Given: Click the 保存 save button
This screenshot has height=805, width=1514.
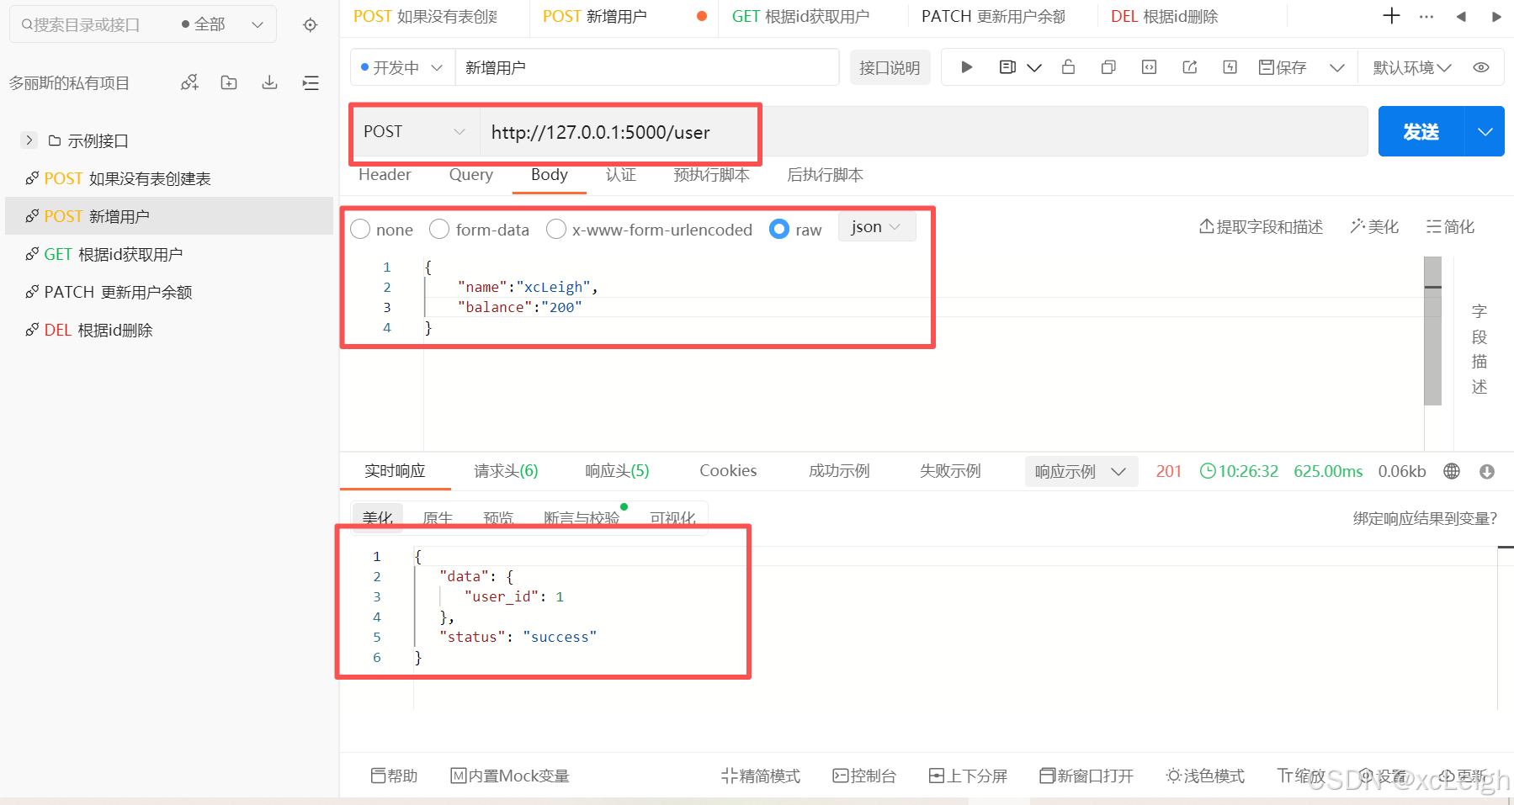Looking at the screenshot, I should [1283, 67].
